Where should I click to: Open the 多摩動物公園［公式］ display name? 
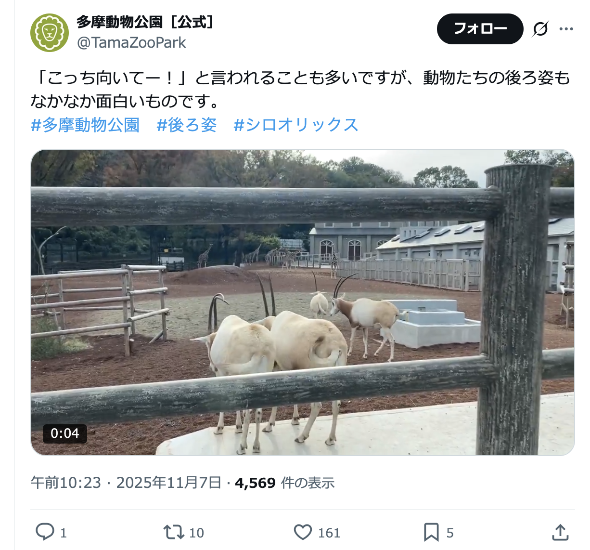click(x=145, y=22)
